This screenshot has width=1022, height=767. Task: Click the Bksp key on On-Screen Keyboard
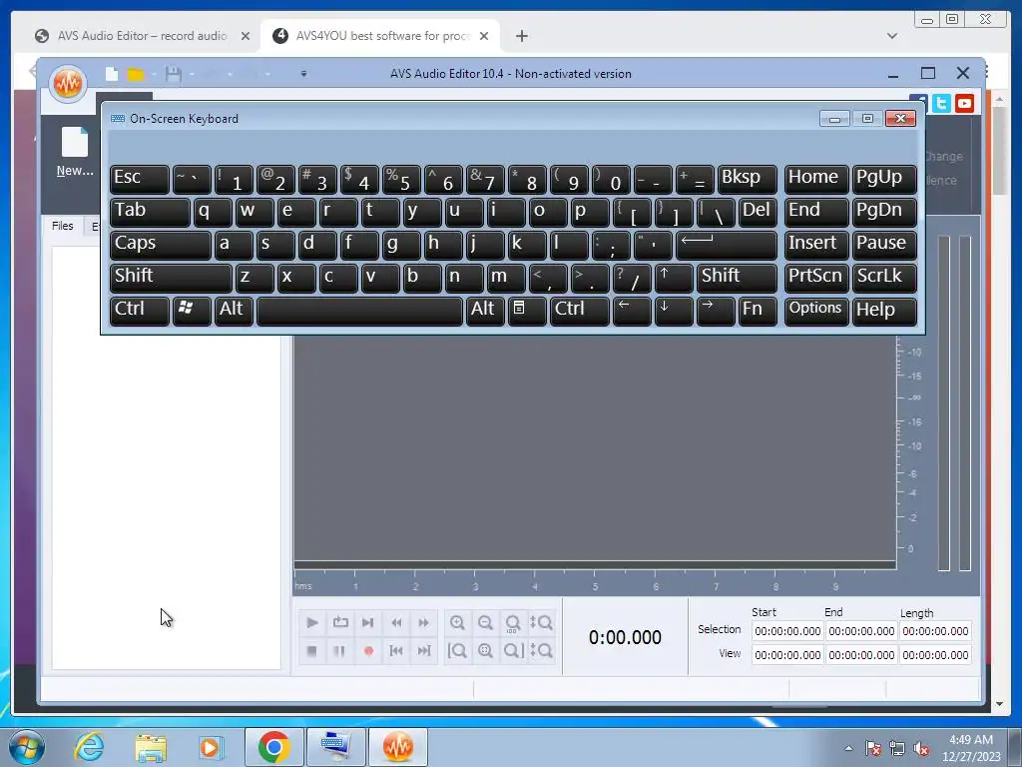coord(747,180)
